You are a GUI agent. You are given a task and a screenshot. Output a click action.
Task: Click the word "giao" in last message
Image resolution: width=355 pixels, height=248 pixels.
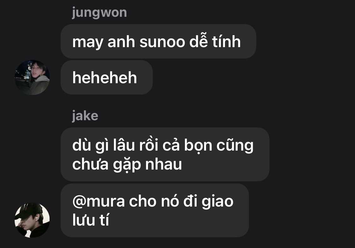click(x=217, y=201)
